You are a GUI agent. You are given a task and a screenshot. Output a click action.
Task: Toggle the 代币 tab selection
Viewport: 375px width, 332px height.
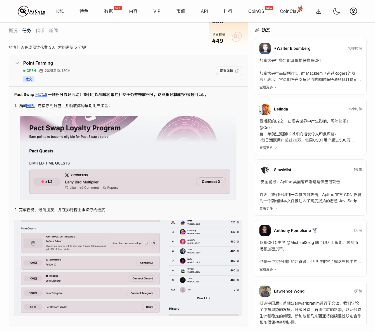(40, 30)
